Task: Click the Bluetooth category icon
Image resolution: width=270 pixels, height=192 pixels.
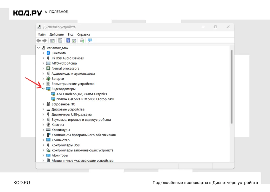Action: tap(48, 53)
